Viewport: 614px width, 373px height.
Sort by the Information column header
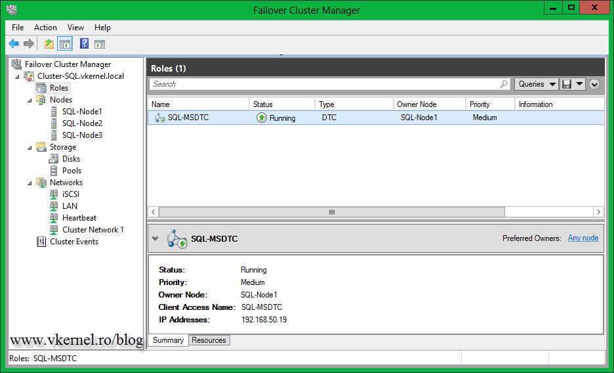560,104
